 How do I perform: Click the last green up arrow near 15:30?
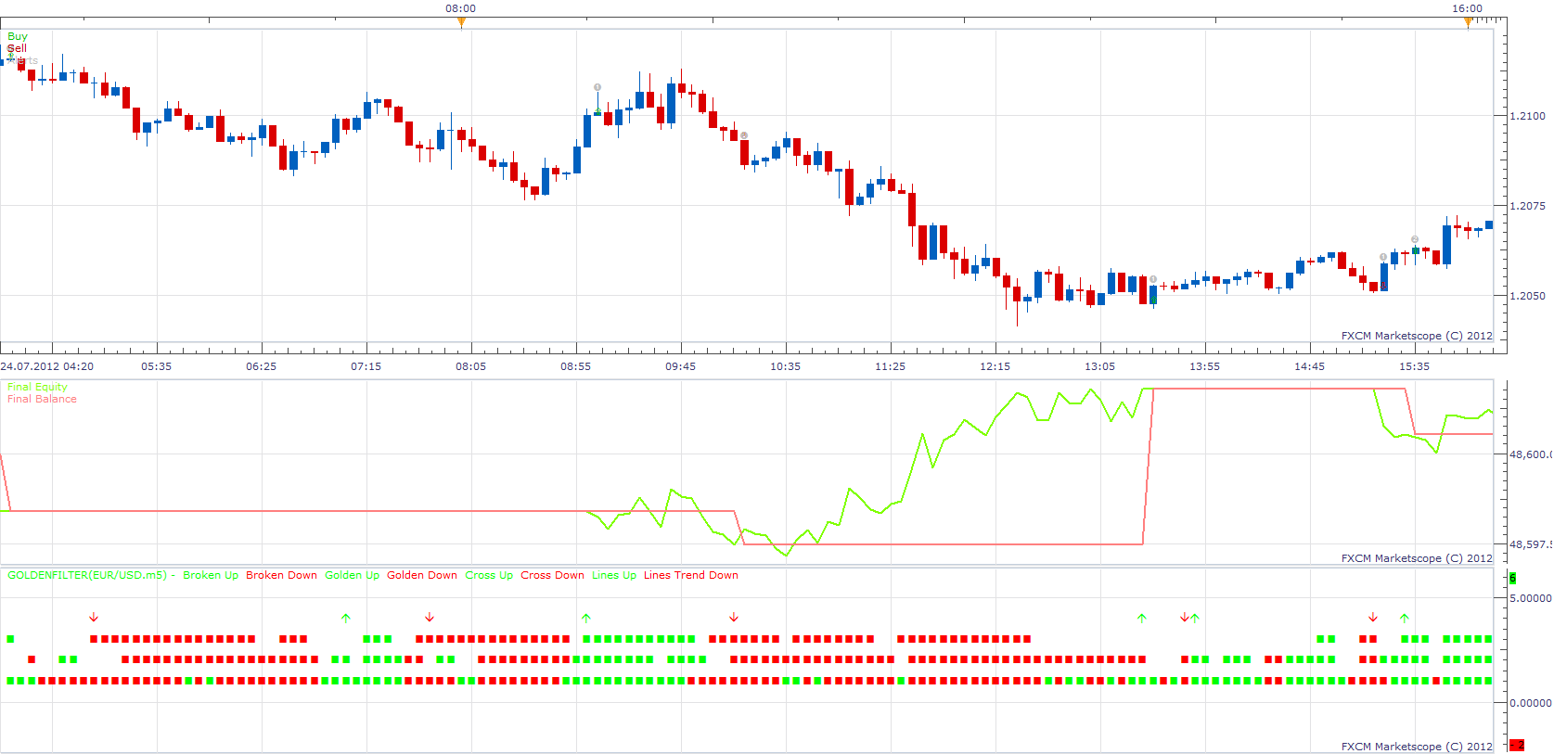tap(1405, 618)
